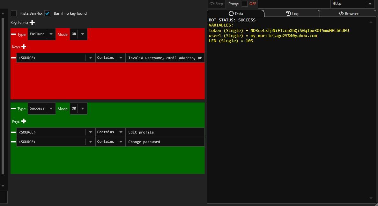The image size is (378, 206).
Task: Click the 'Edit profile' key value field
Action: (x=165, y=132)
